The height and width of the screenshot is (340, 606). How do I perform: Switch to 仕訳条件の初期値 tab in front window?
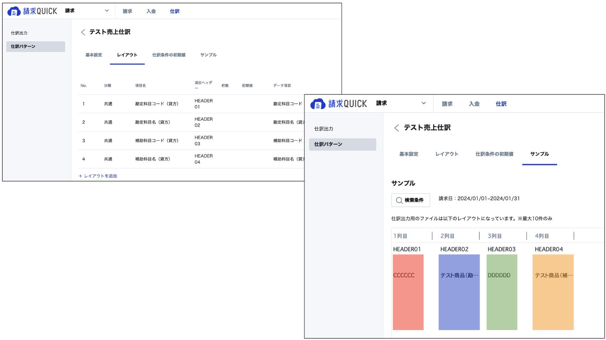point(494,154)
